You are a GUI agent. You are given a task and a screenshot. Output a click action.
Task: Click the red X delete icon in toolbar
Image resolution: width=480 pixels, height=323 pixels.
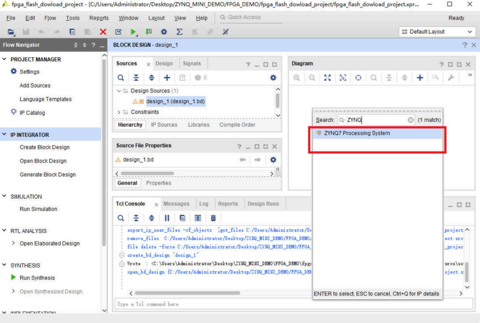(x=103, y=33)
